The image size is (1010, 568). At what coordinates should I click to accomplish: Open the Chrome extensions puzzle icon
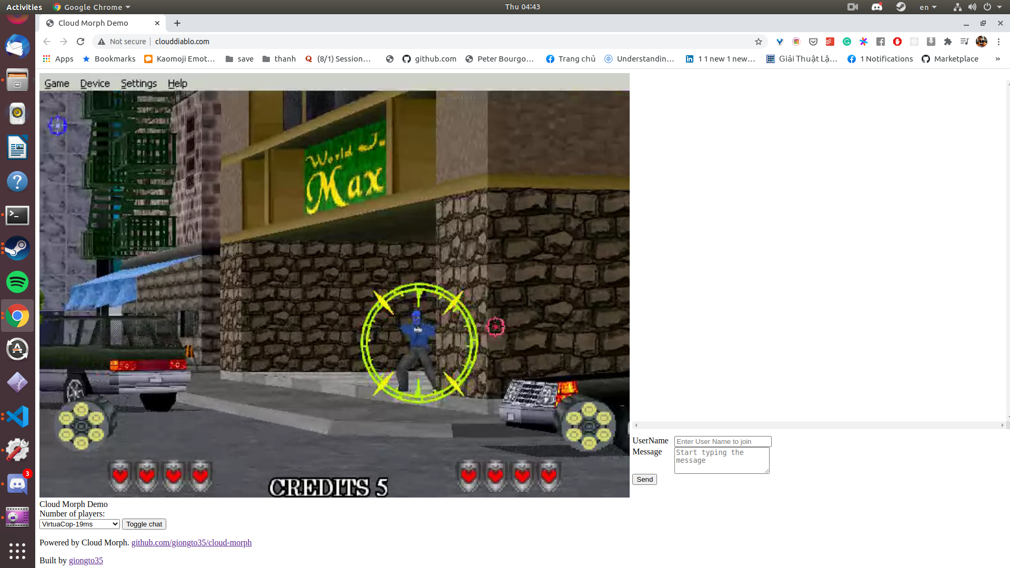[x=947, y=42]
